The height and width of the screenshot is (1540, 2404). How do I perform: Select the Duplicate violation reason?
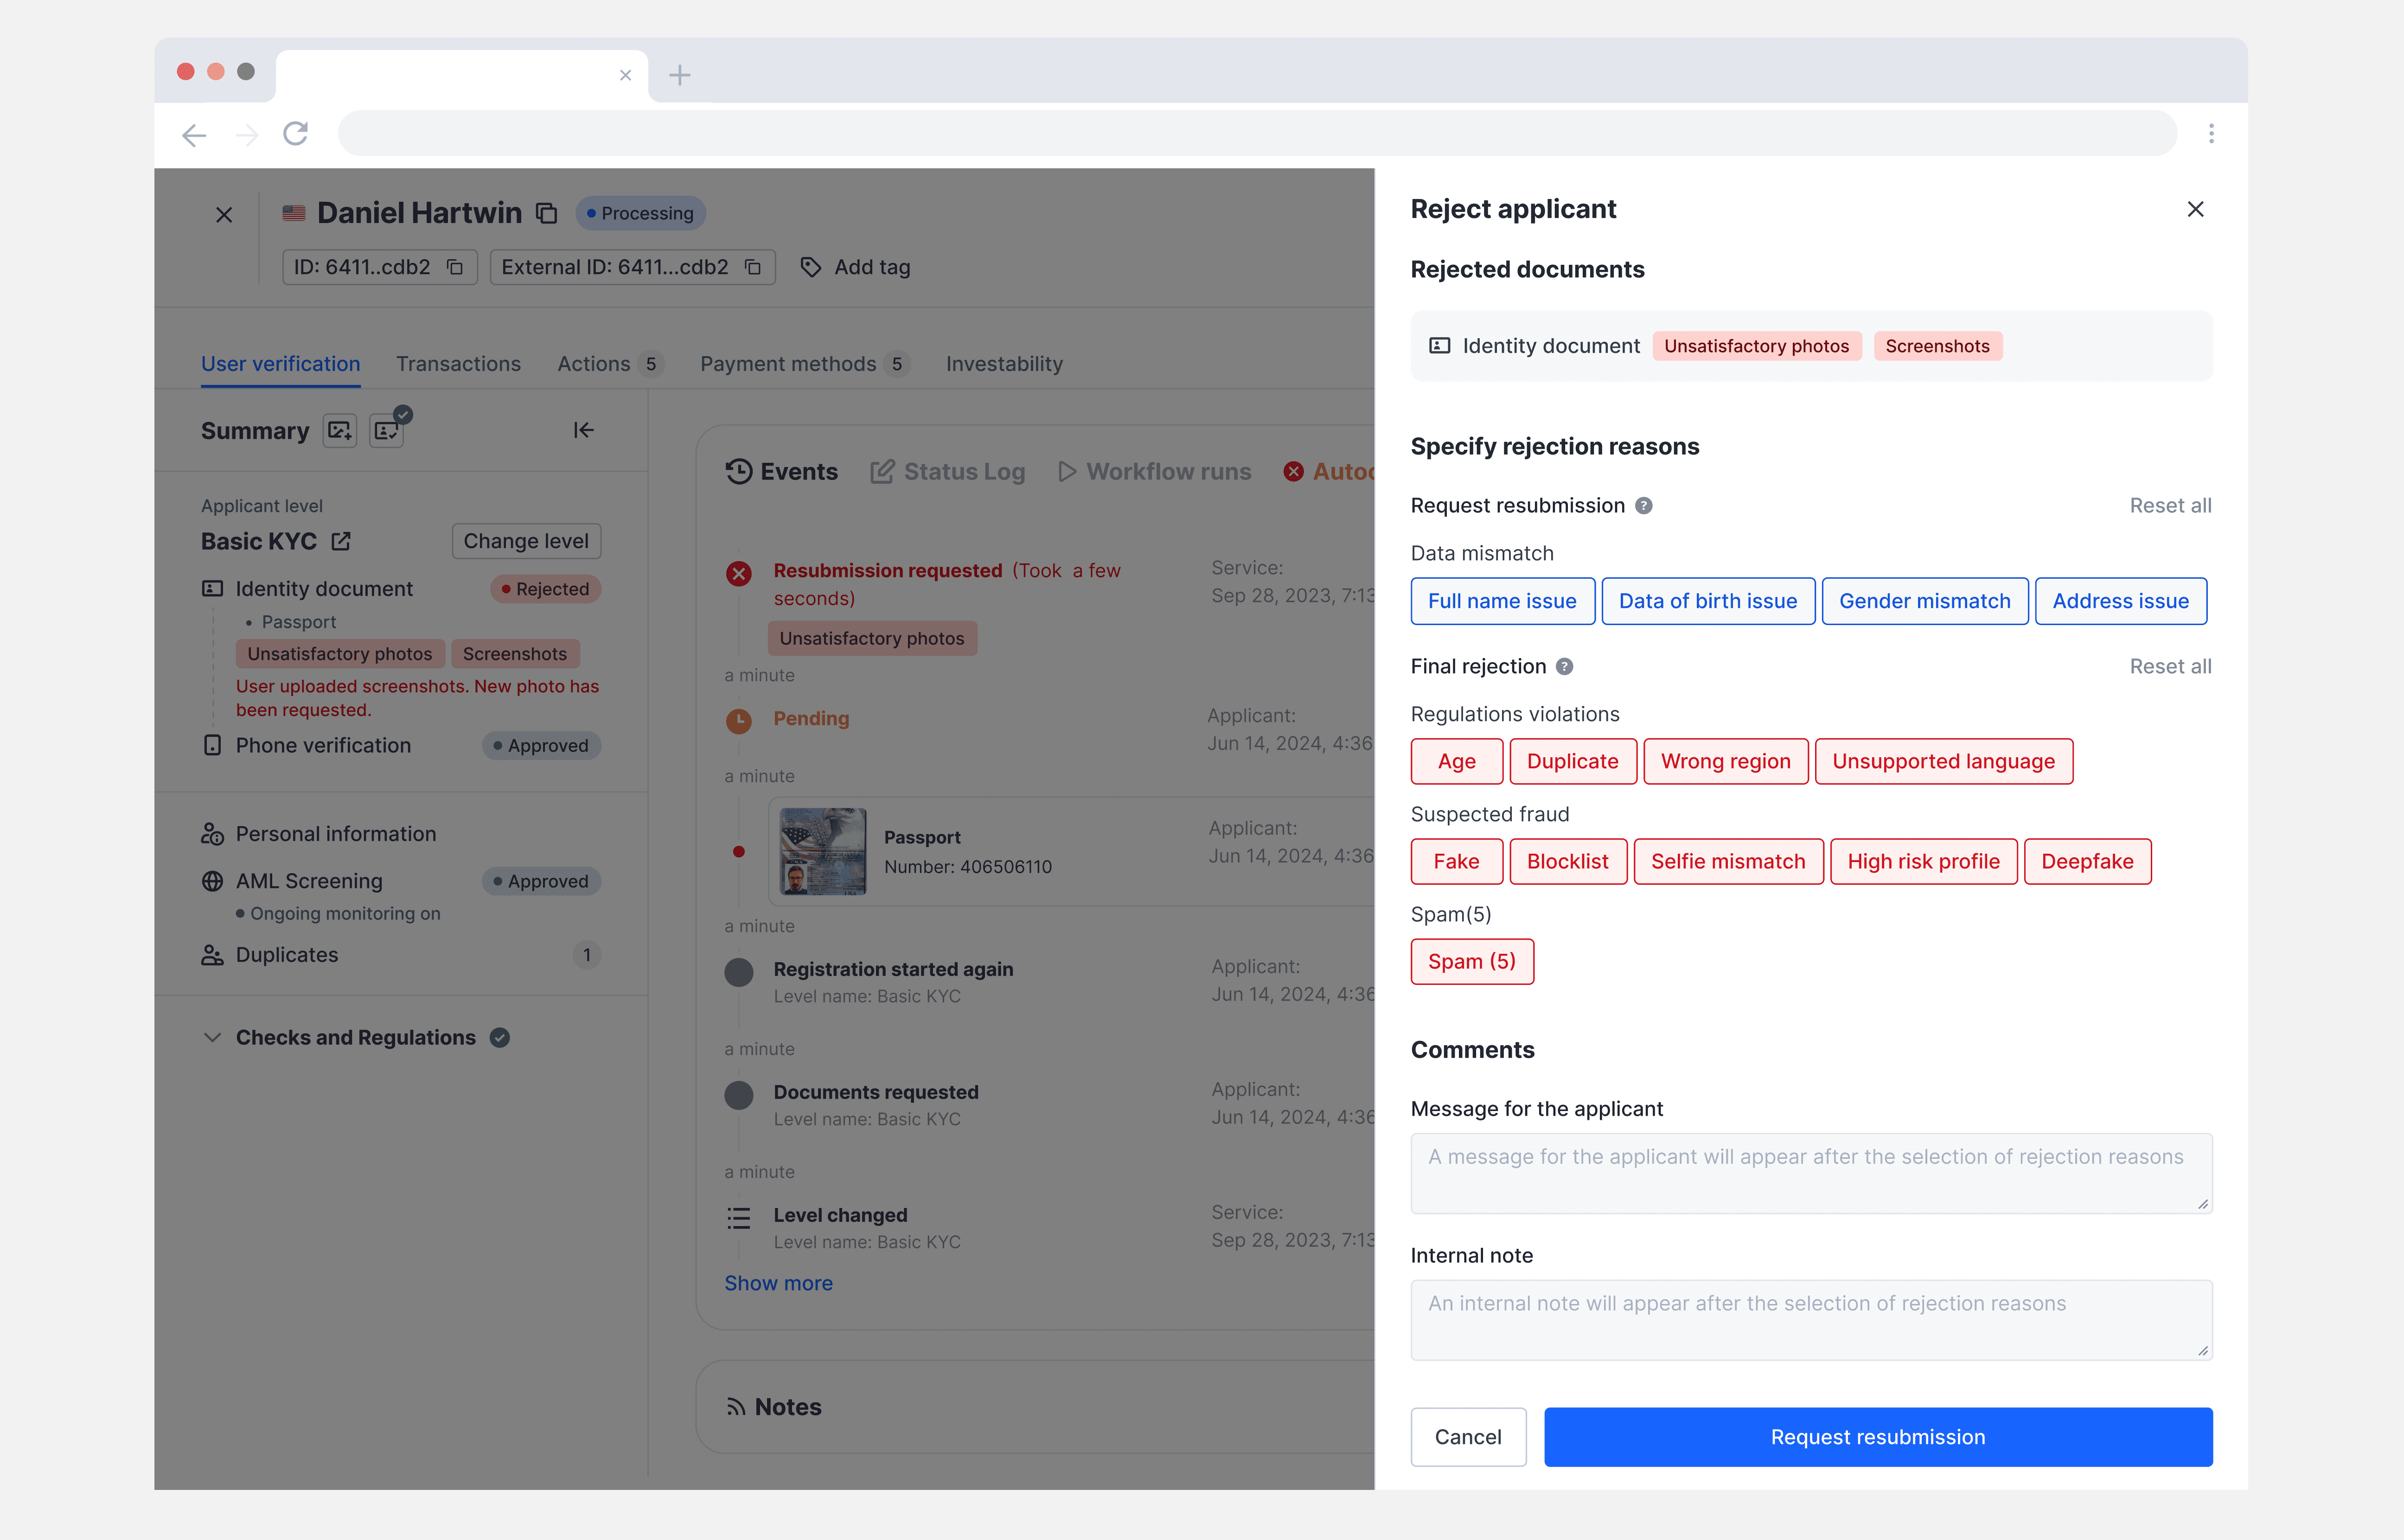coord(1572,761)
